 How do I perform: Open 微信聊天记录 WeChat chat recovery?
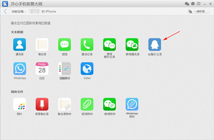pyautogui.click(x=109, y=44)
